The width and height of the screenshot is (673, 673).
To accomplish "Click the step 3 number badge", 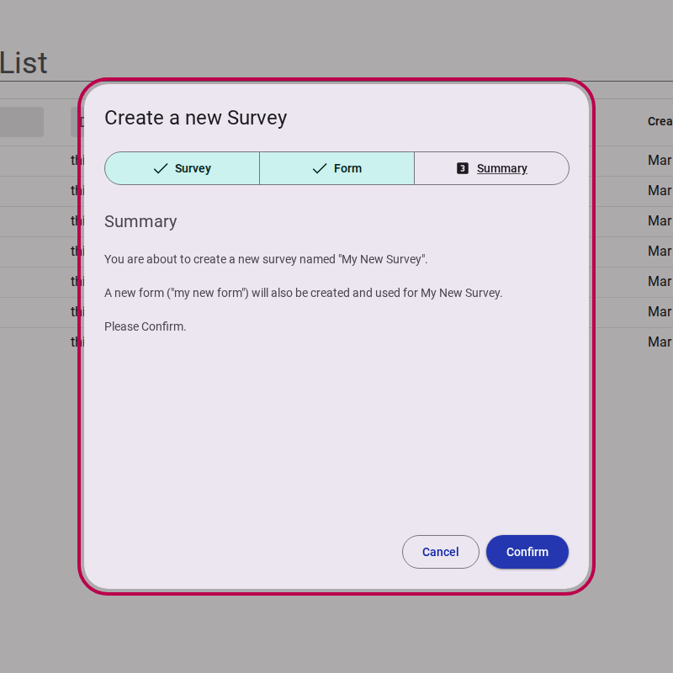I will click(x=462, y=168).
